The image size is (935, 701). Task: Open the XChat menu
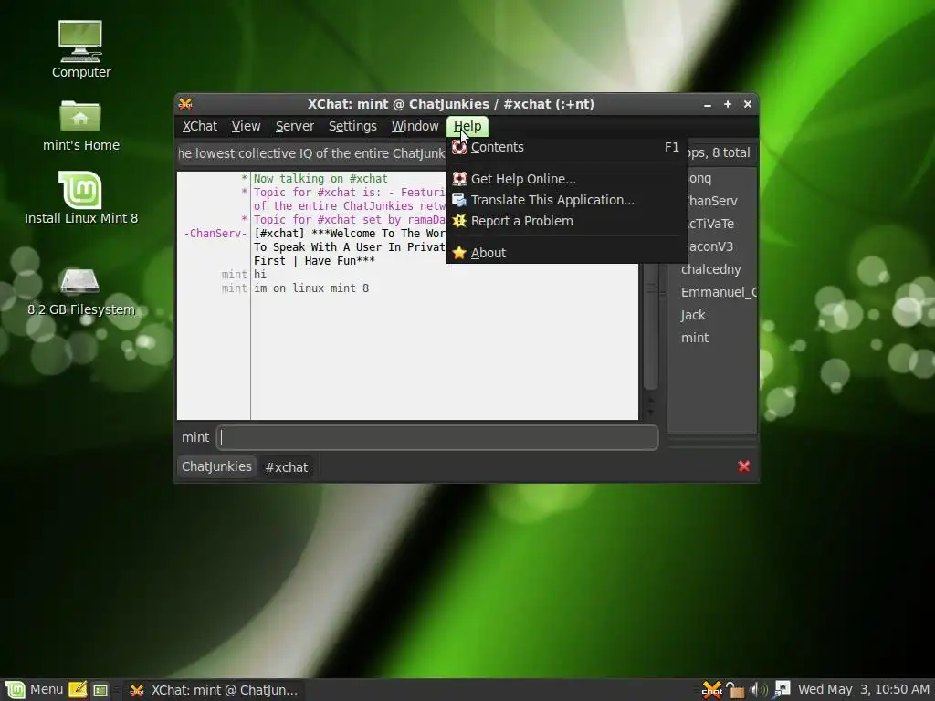[200, 126]
